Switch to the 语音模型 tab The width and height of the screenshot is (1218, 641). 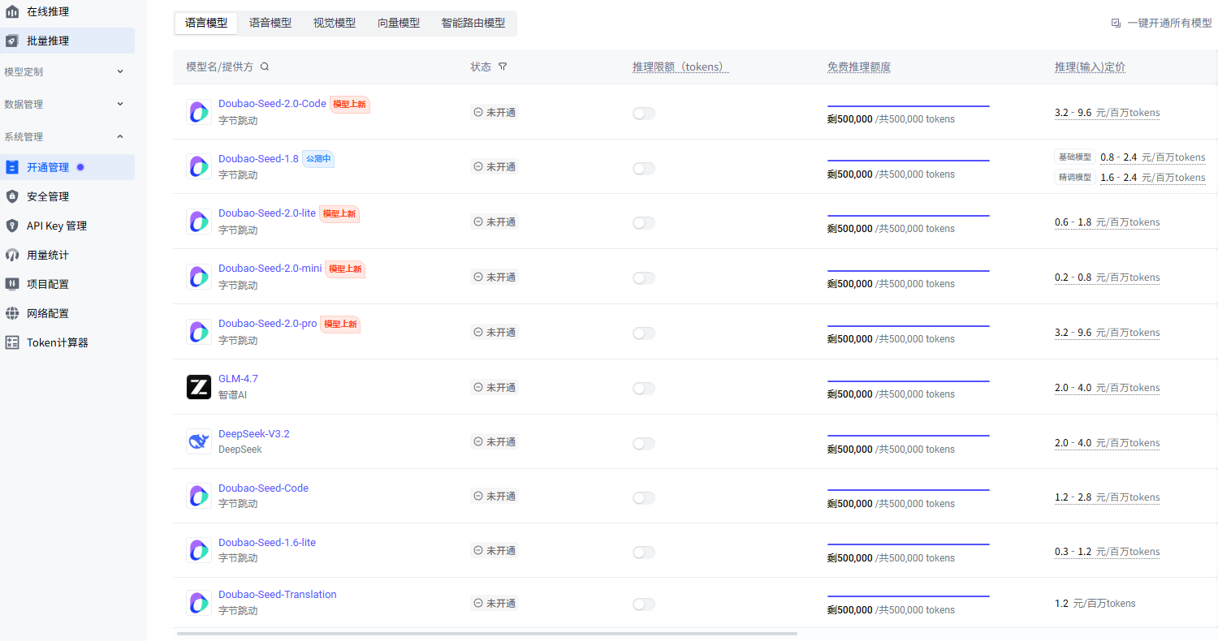point(270,24)
